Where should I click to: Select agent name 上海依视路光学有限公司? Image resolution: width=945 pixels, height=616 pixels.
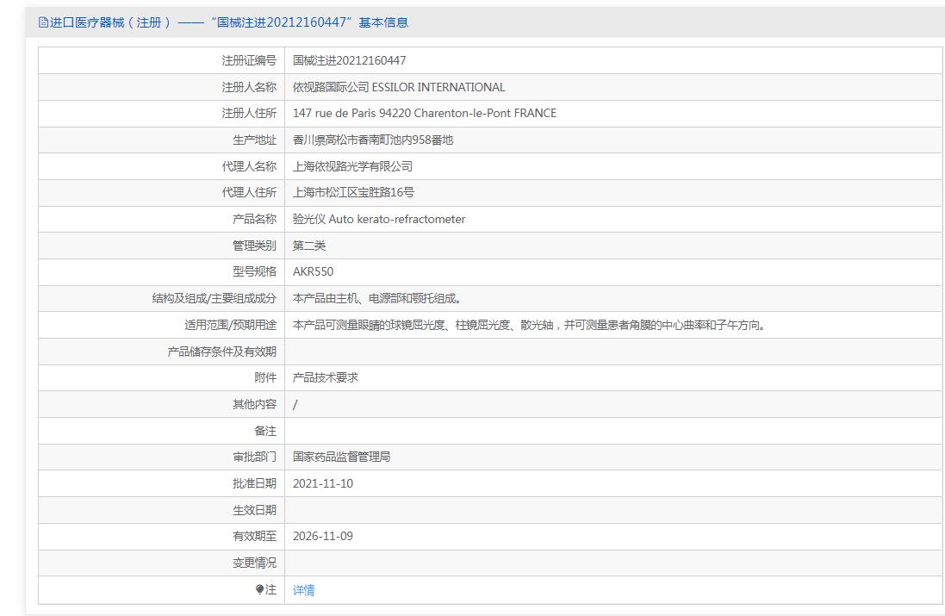pyautogui.click(x=352, y=166)
